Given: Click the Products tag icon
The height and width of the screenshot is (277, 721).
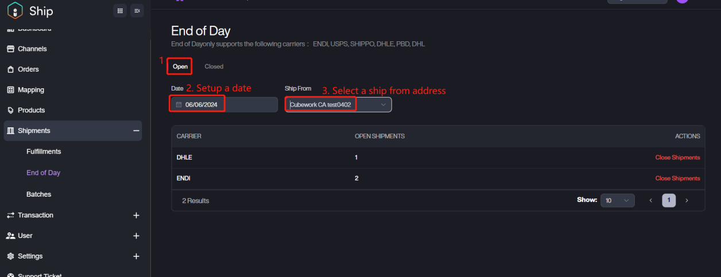Looking at the screenshot, I should point(10,110).
